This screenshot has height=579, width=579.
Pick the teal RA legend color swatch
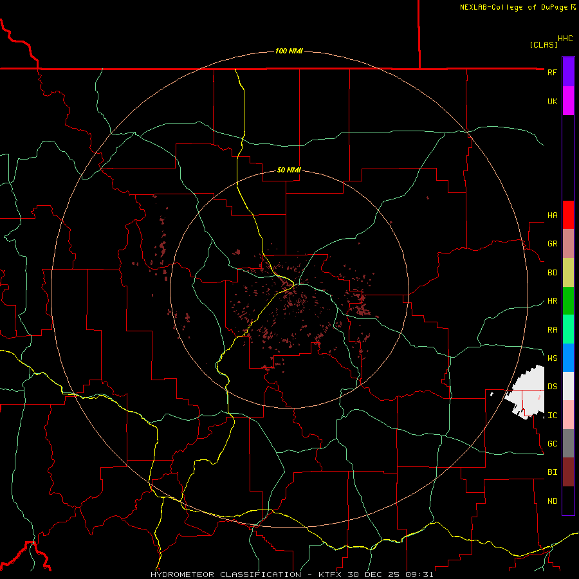(568, 329)
